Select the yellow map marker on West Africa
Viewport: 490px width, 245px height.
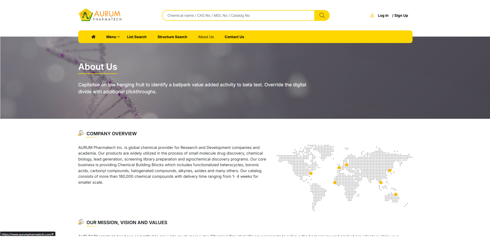335,182
